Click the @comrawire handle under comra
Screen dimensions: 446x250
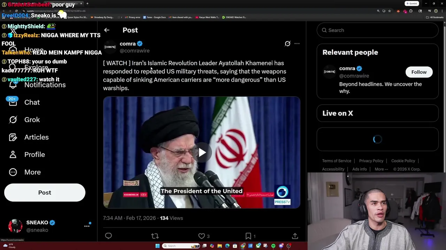134,51
